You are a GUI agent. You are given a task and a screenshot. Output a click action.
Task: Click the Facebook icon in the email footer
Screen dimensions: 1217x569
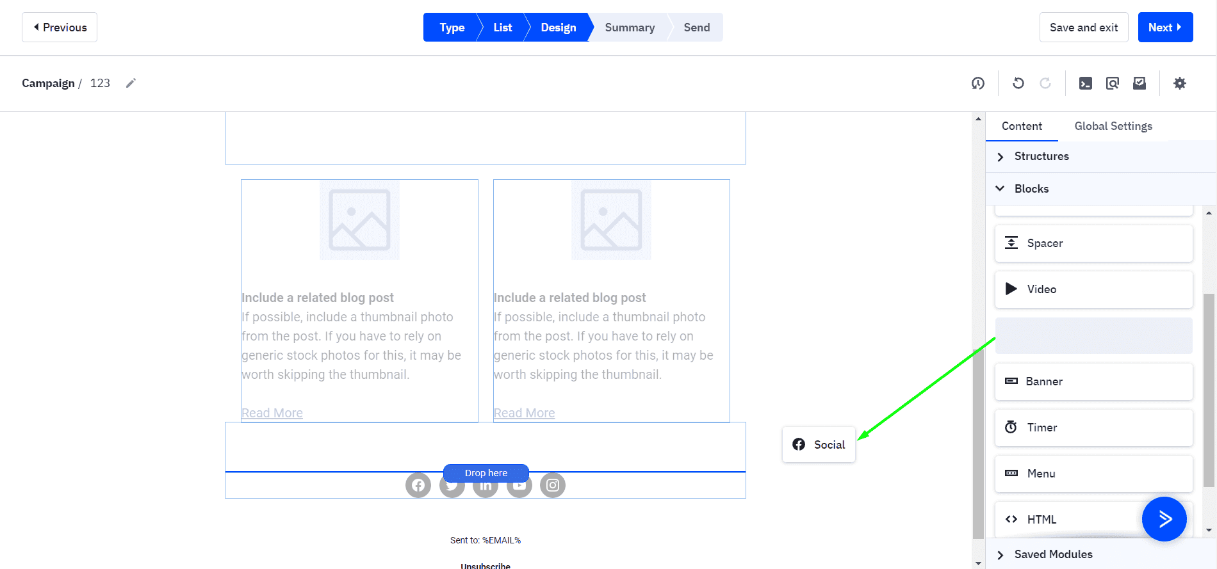pos(418,486)
